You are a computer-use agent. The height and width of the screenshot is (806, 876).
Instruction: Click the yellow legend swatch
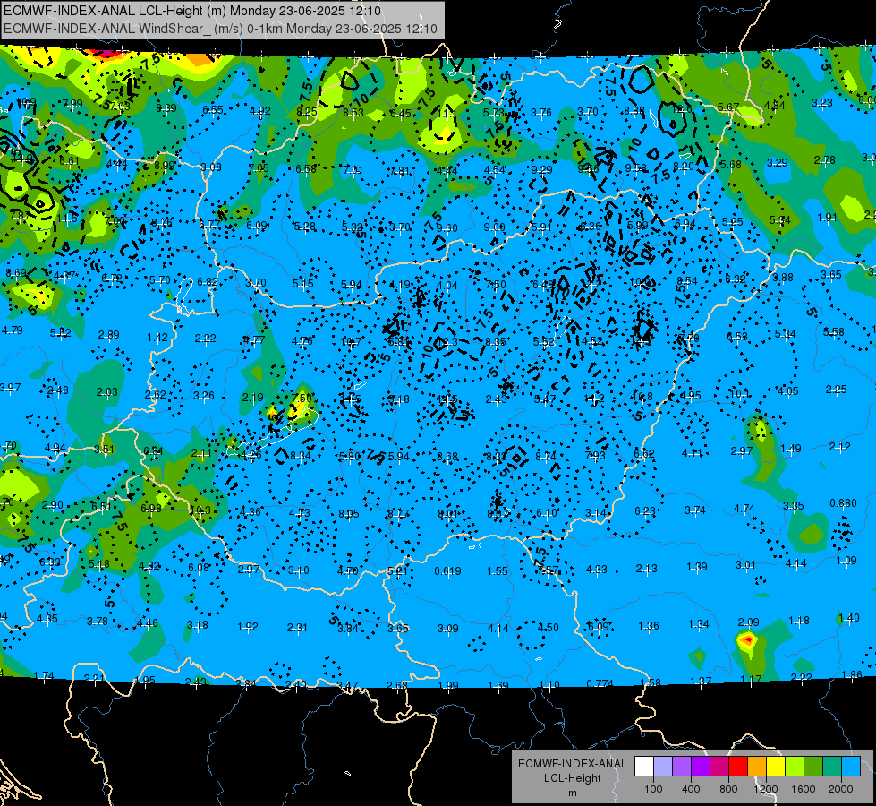tap(776, 766)
